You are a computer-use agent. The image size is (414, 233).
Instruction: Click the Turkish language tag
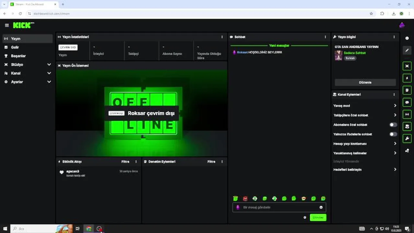pos(350,58)
